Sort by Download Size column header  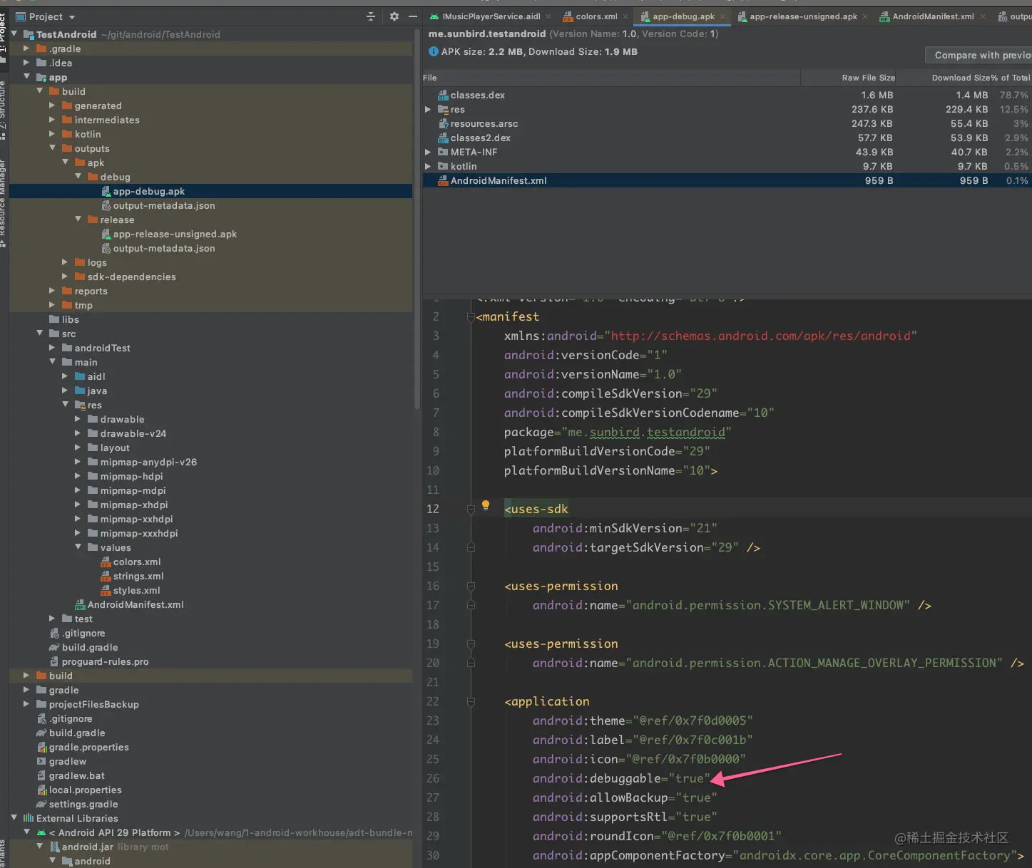tap(960, 78)
